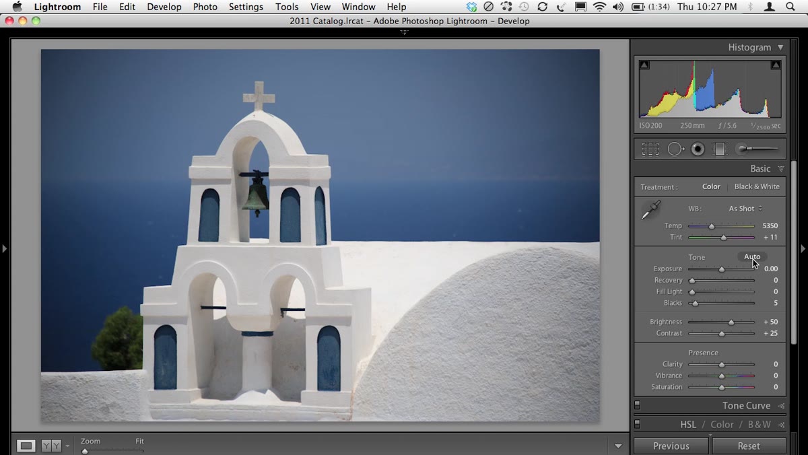Toggle the Tone Curve panel switch
Viewport: 808px width, 455px height.
coord(637,405)
